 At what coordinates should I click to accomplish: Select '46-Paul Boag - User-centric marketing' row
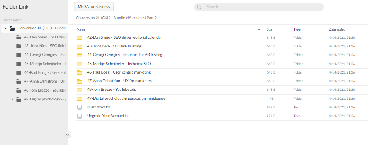pyautogui.click(x=222, y=72)
